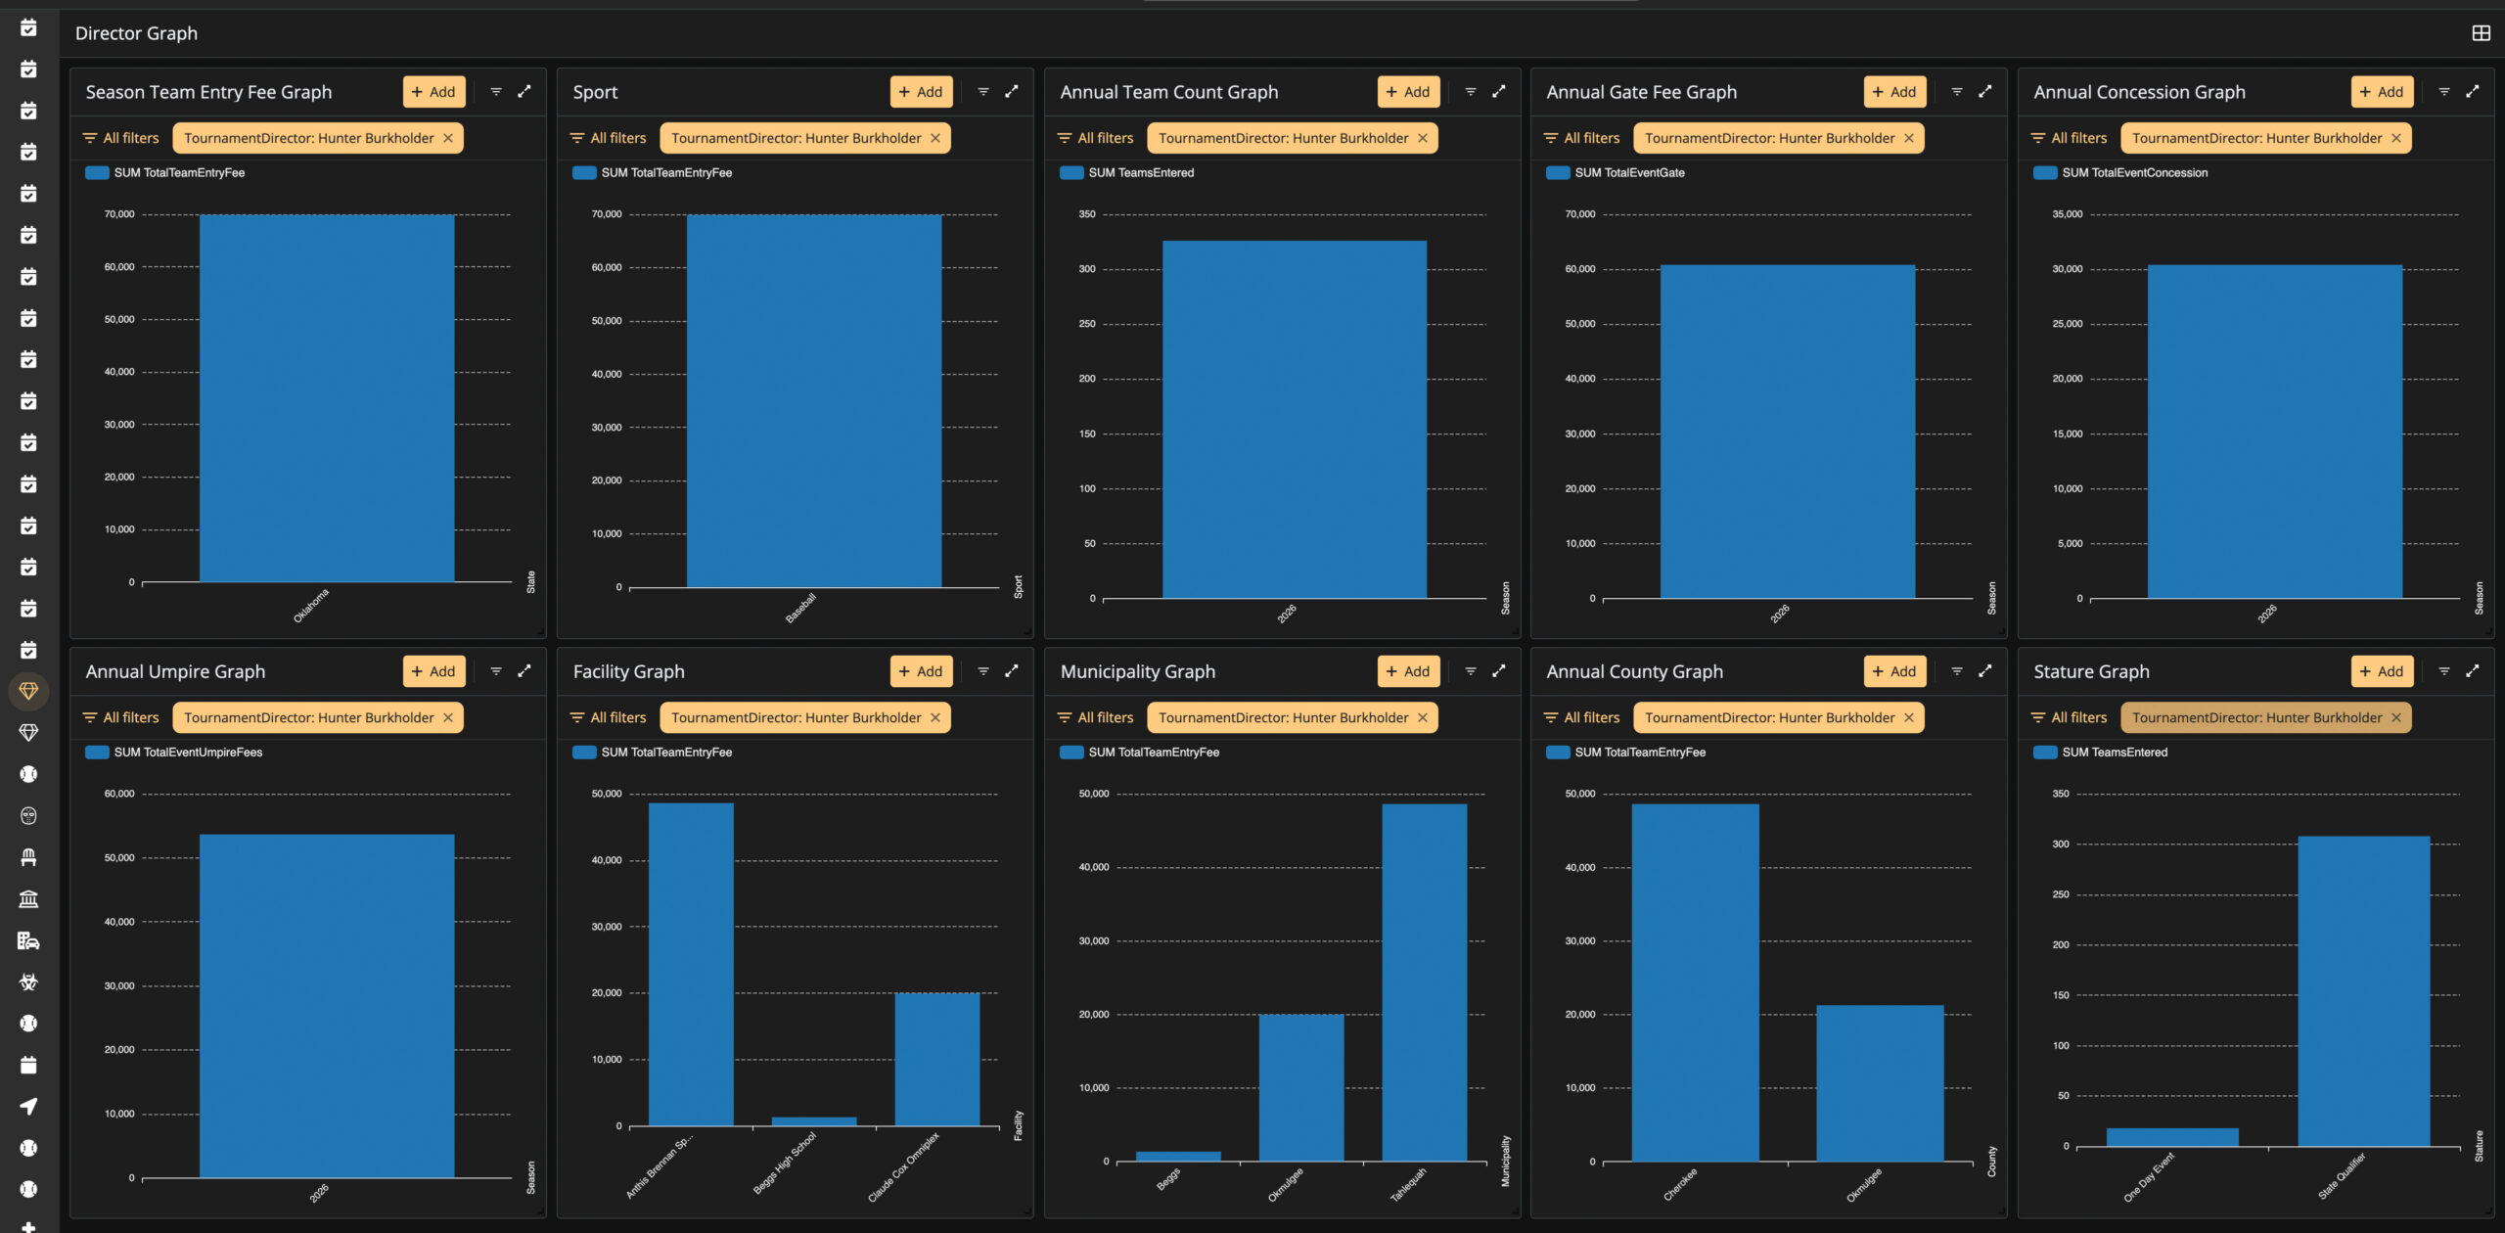
Task: Expand the Annual Umpire Graph fullscreen
Action: (x=524, y=671)
